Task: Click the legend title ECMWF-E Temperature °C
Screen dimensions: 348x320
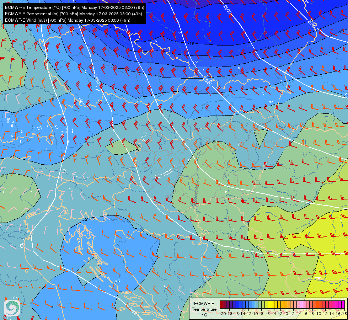Action: [x=204, y=309]
